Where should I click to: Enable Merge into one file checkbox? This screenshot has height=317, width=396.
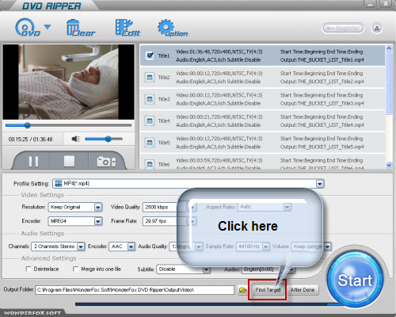click(x=75, y=269)
